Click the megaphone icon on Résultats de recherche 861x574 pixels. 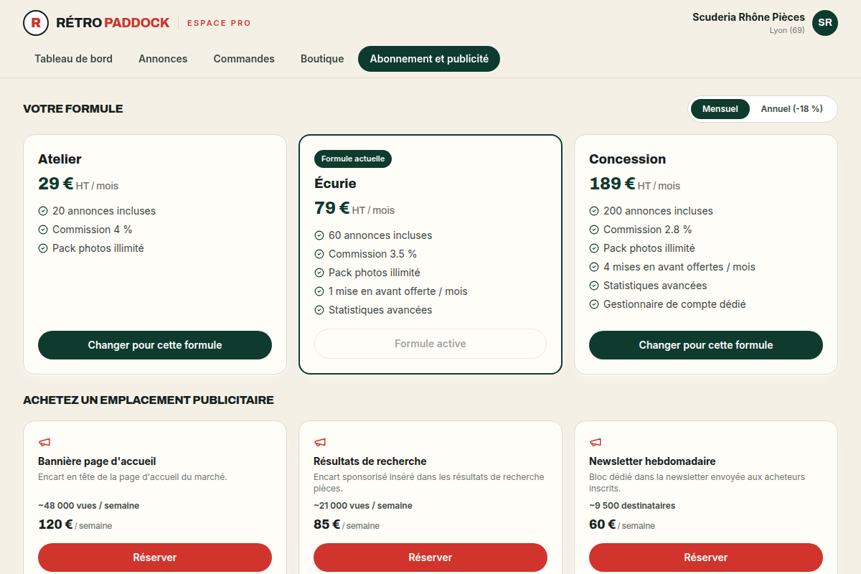coord(319,443)
